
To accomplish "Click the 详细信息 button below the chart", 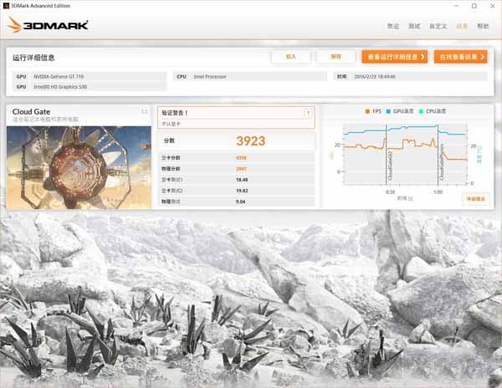I will point(476,199).
